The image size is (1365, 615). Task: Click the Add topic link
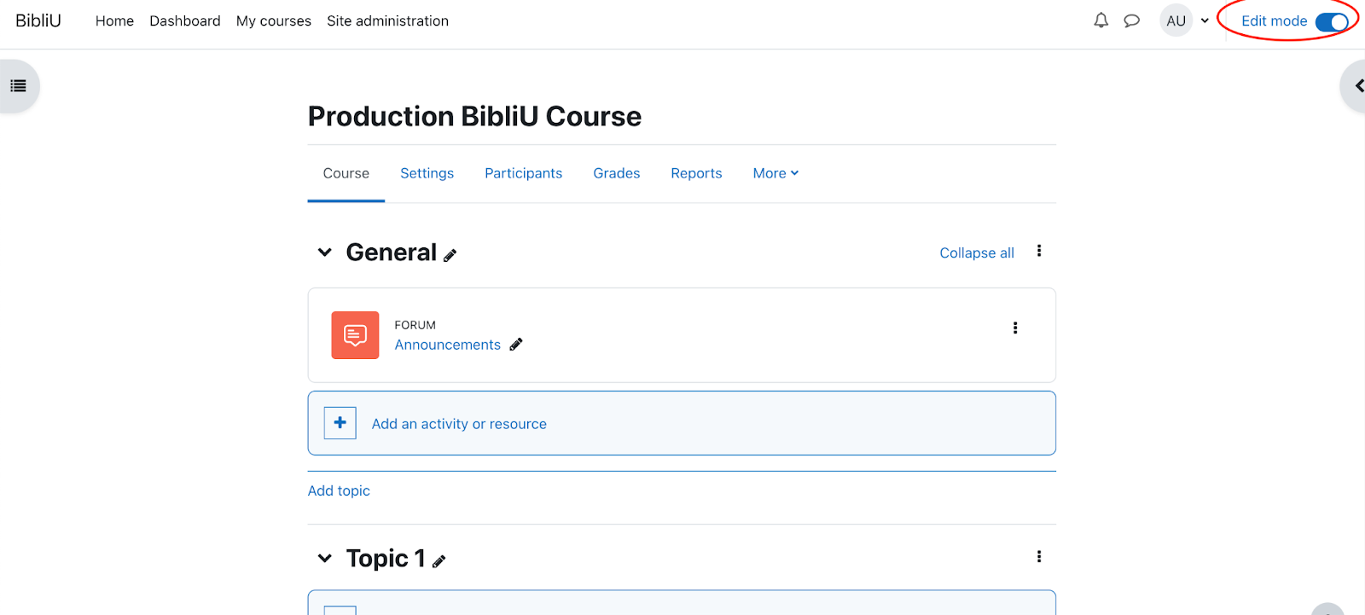pyautogui.click(x=339, y=490)
